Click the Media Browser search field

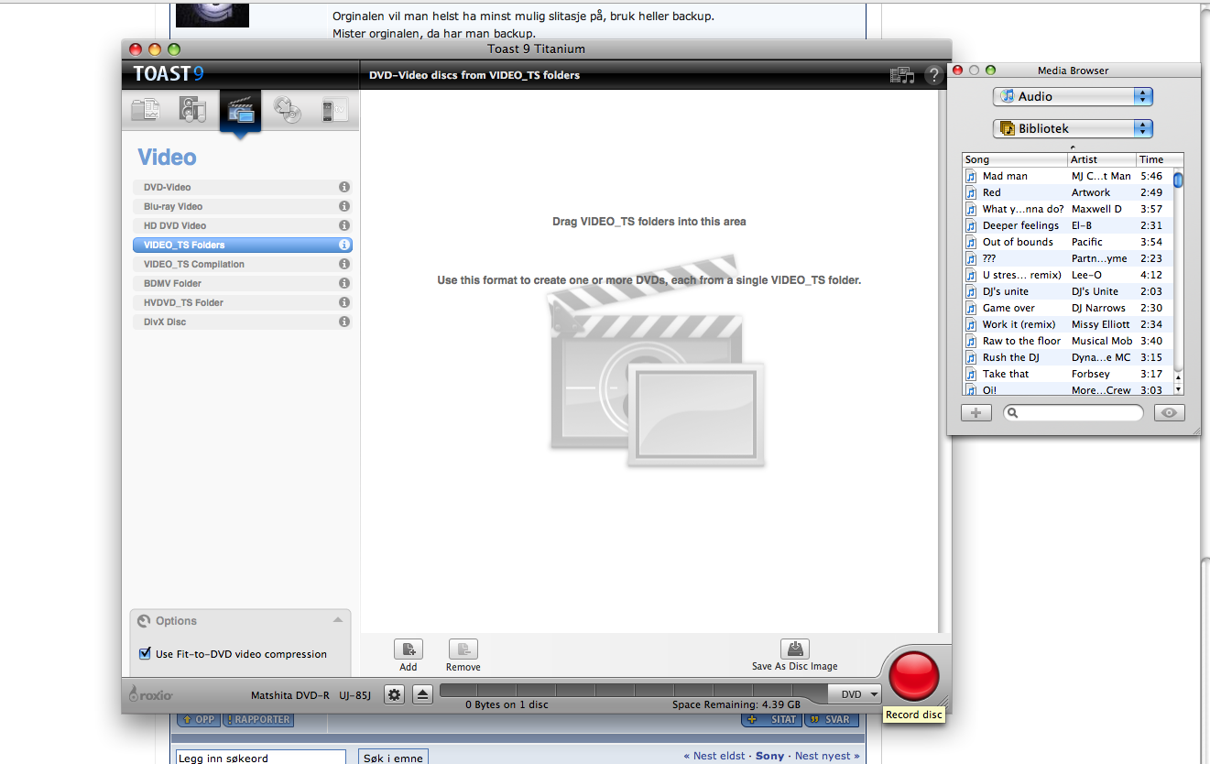(x=1074, y=413)
